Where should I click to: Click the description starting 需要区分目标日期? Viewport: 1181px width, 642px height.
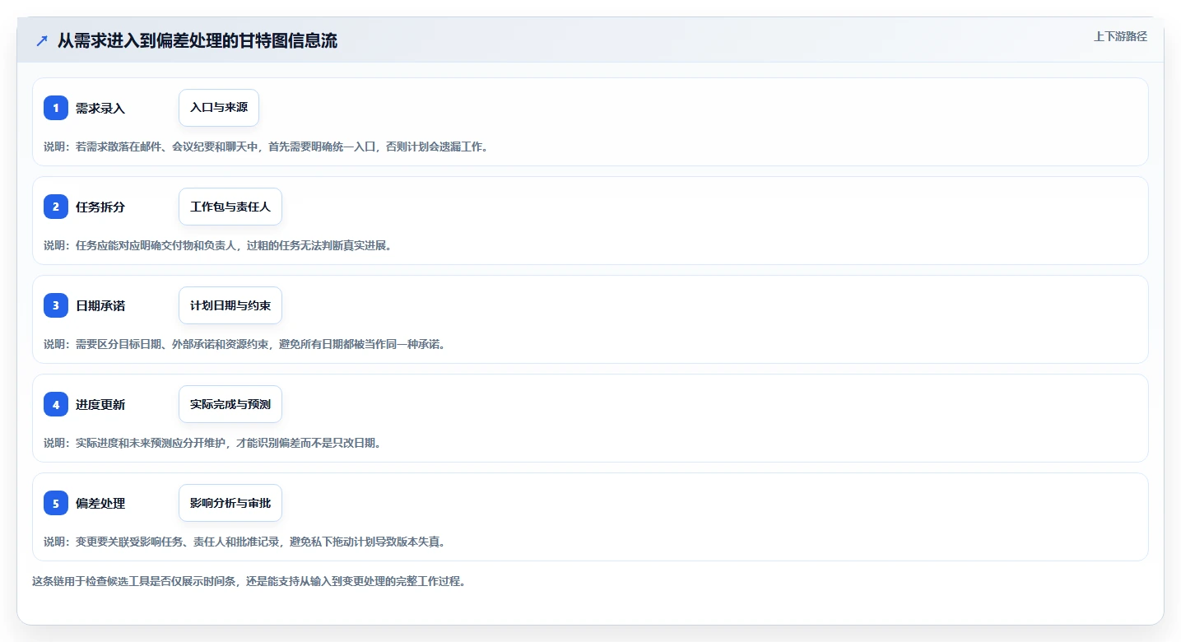244,344
